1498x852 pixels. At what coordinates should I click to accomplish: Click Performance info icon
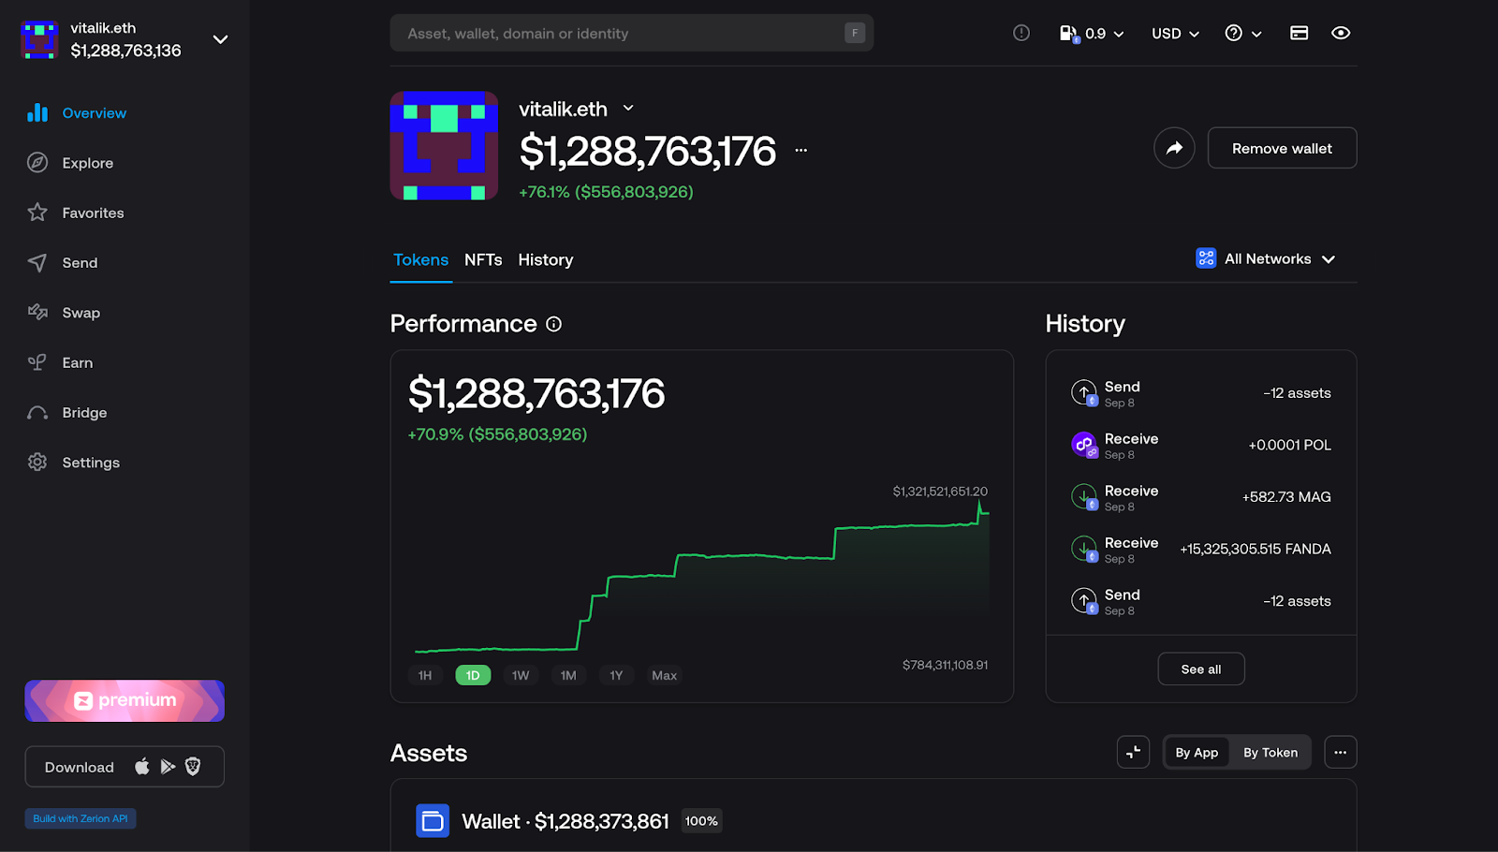coord(554,324)
